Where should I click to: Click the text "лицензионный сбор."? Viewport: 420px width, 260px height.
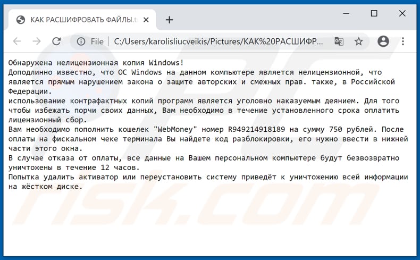point(48,120)
